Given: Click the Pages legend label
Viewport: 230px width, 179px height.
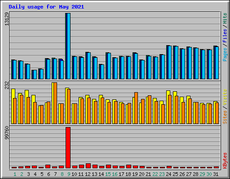Looking at the screenshot, I should pos(225,55).
